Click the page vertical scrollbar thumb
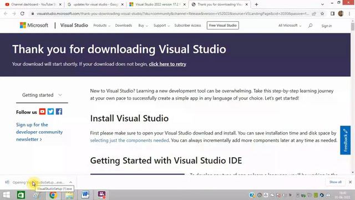355x200 pixels. point(353,26)
